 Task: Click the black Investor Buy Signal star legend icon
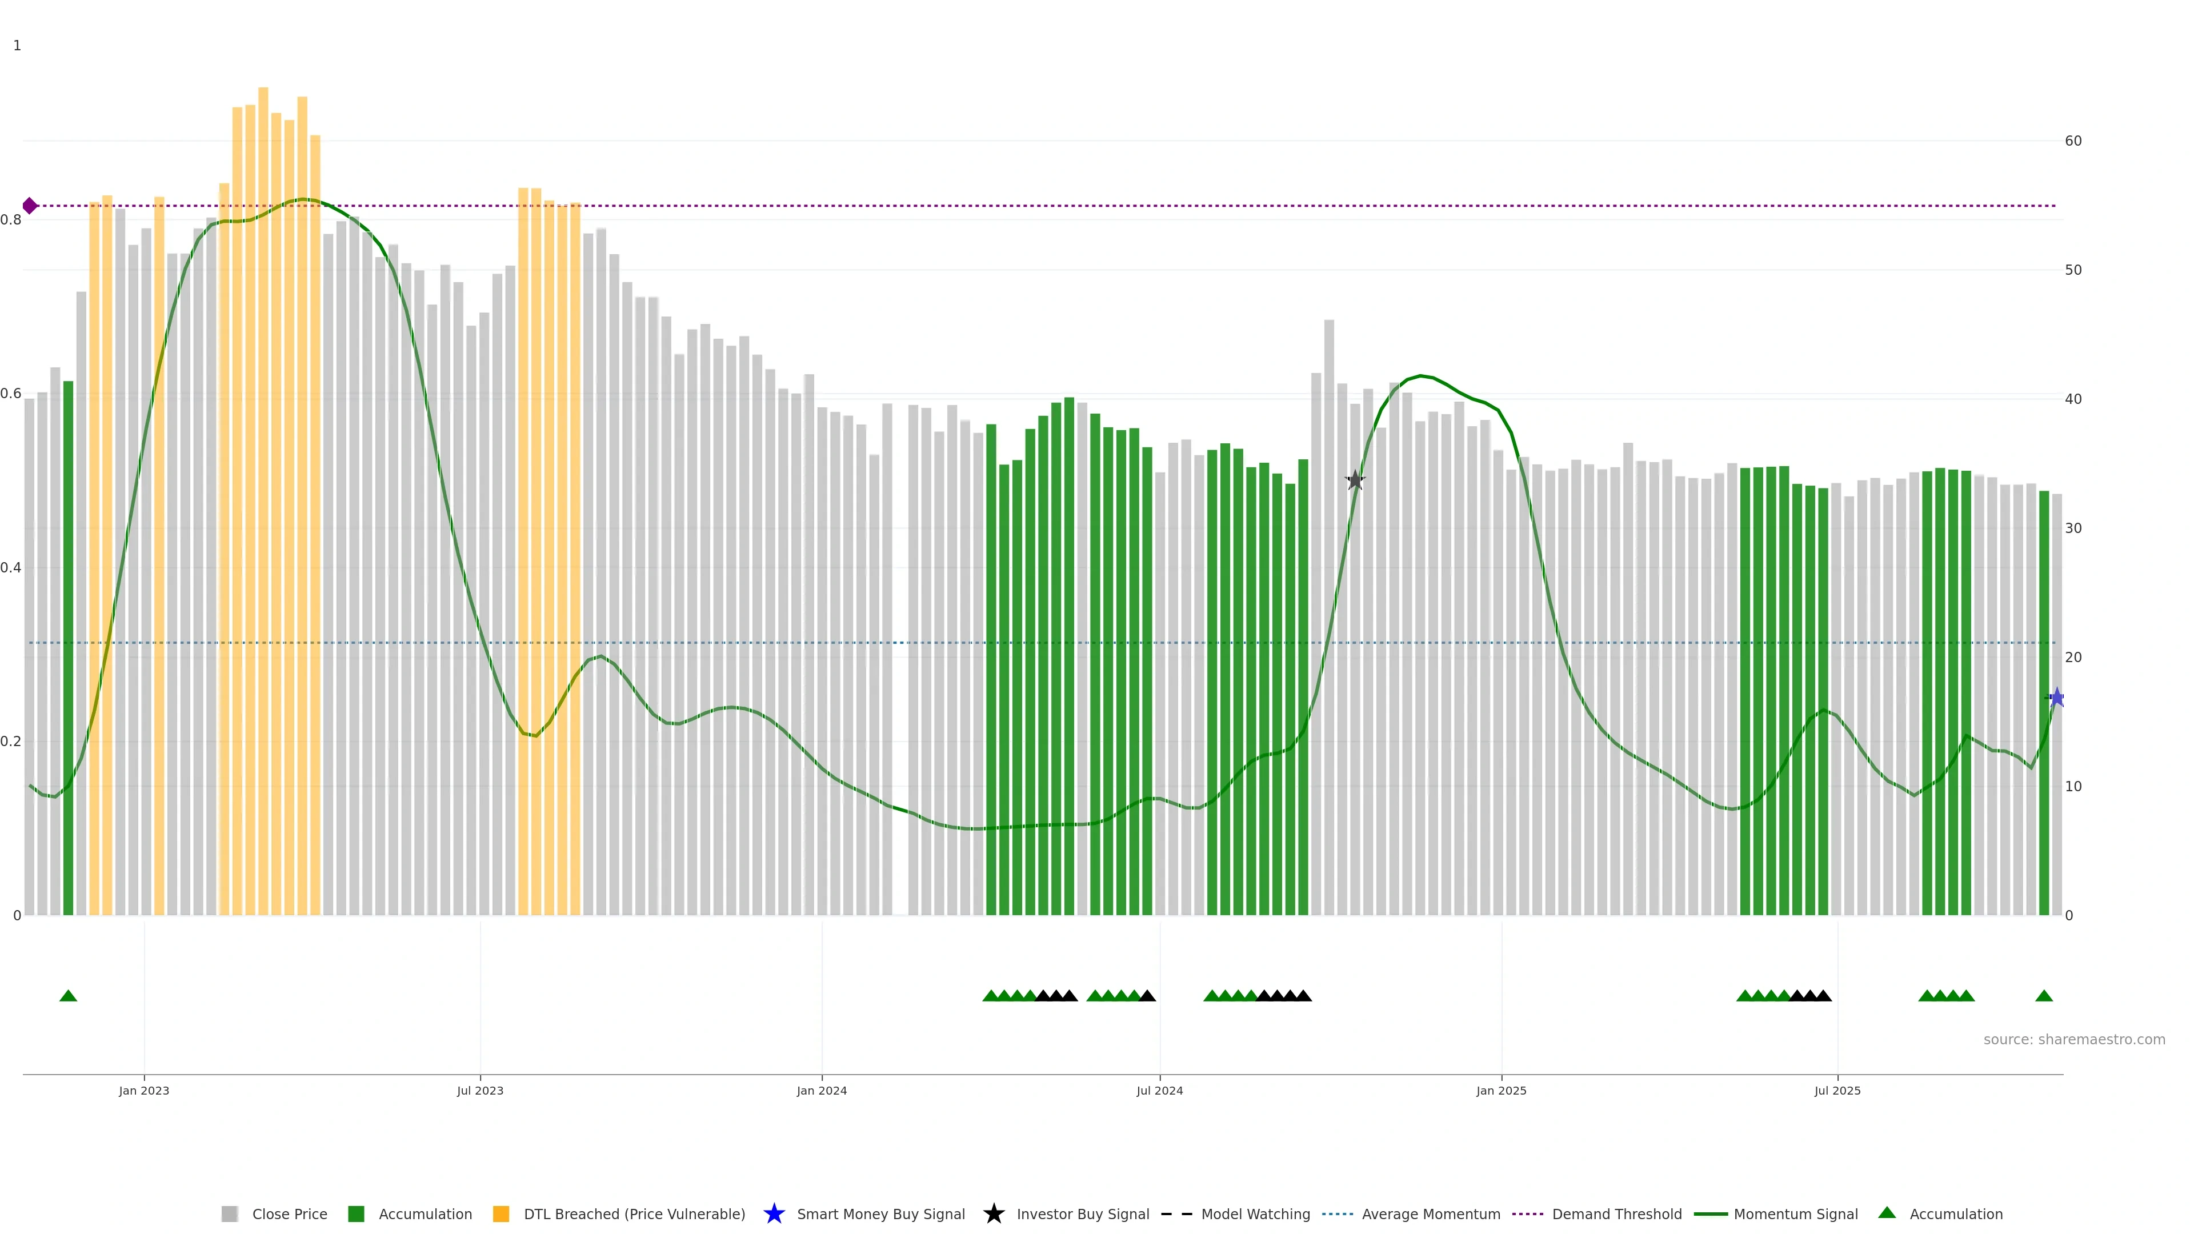click(993, 1213)
